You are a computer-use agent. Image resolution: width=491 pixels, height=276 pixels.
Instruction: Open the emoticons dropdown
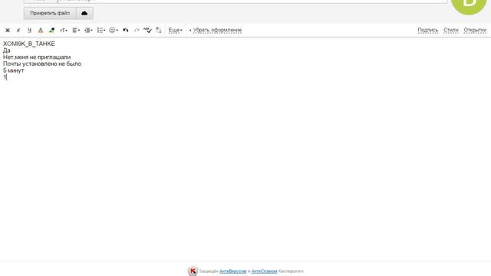[114, 31]
